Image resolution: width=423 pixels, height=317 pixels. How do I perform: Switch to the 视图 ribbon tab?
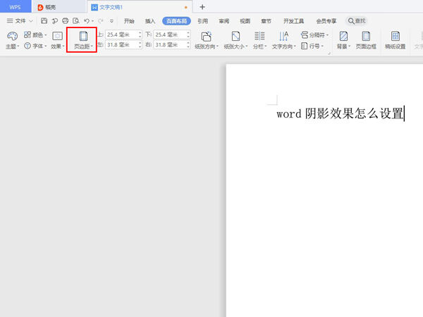[244, 21]
